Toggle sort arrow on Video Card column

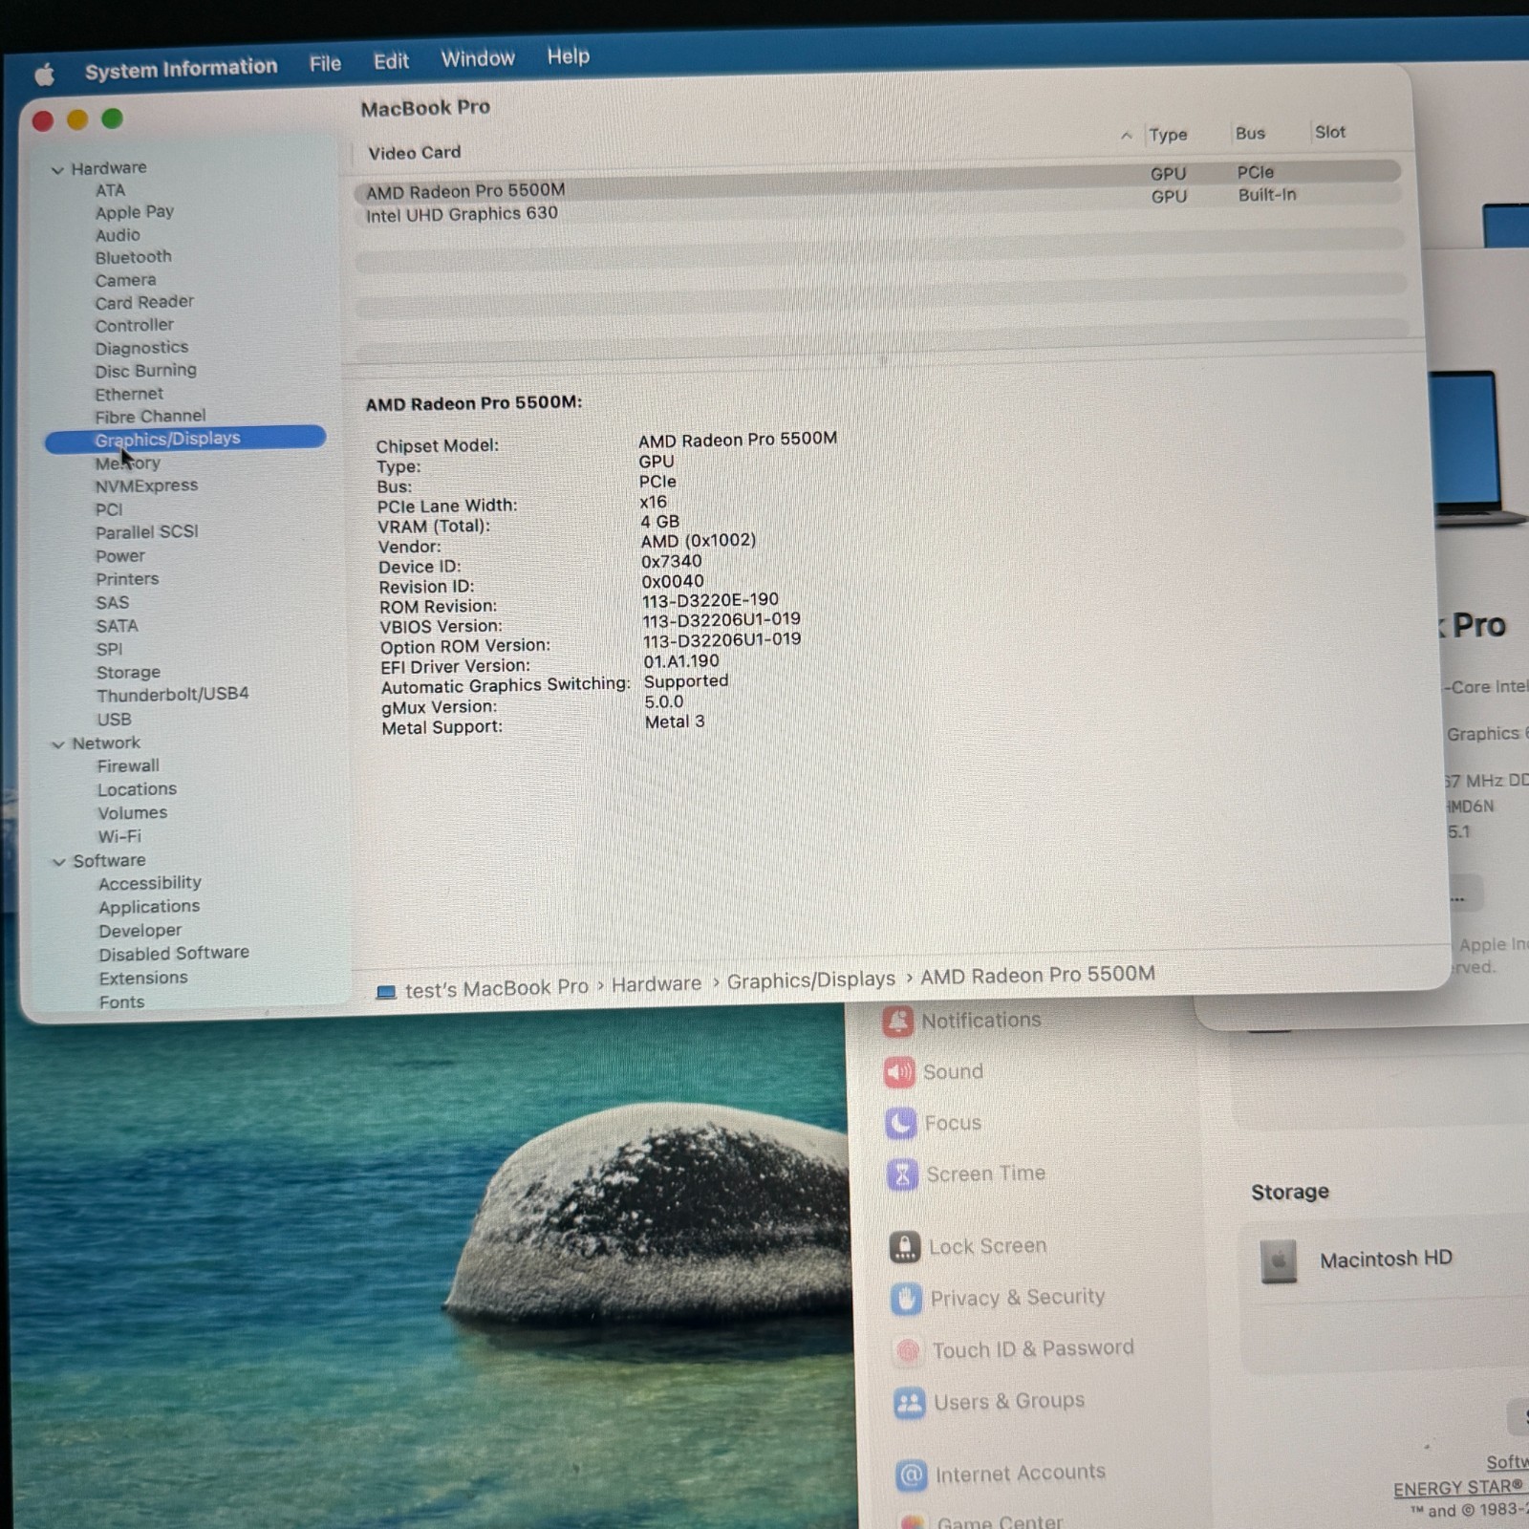pos(1127,136)
